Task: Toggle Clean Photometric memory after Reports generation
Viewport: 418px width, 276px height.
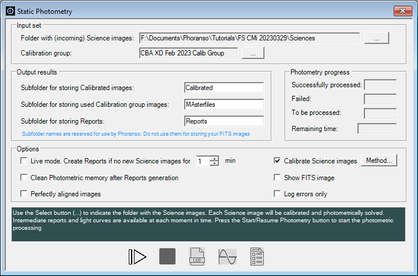Action: pyautogui.click(x=24, y=178)
